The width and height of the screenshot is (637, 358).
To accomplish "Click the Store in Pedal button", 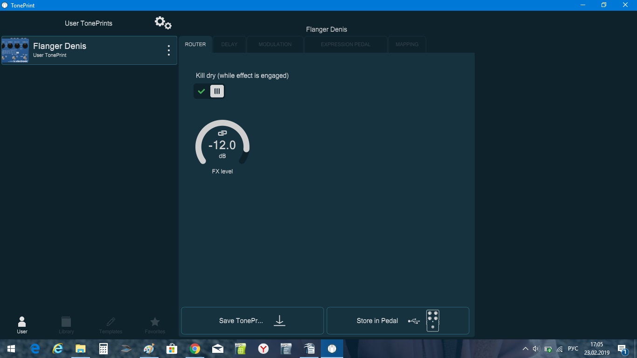I will click(398, 321).
